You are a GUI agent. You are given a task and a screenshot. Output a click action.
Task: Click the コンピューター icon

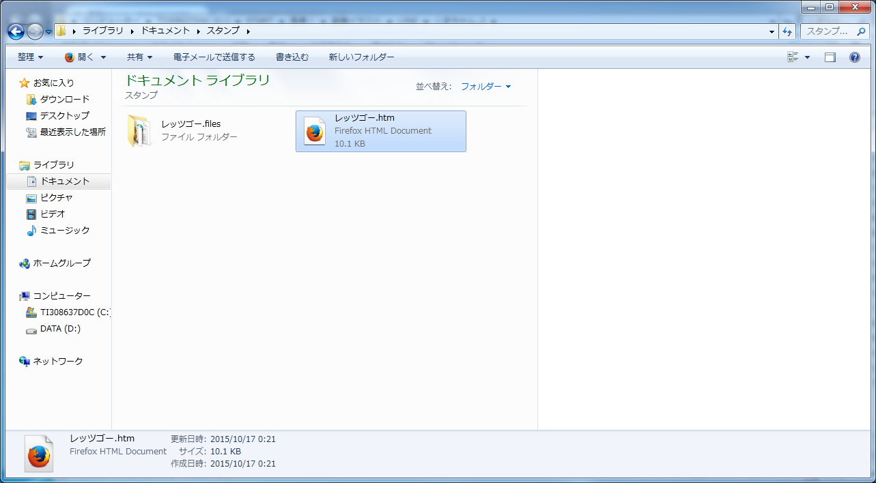click(25, 295)
